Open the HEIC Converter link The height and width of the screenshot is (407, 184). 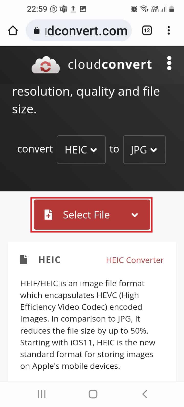pyautogui.click(x=135, y=260)
